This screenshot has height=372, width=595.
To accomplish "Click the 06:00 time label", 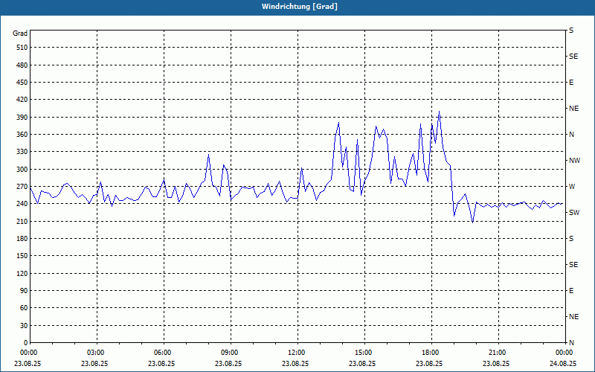I will pos(163,353).
